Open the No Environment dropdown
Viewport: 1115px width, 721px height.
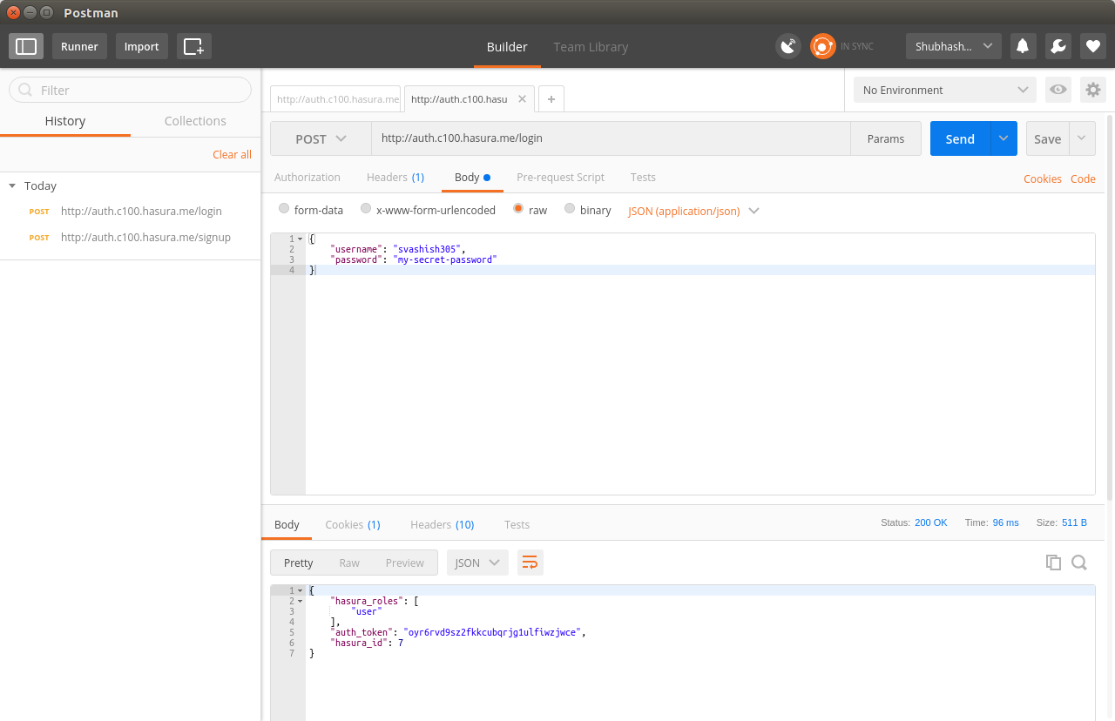[943, 90]
